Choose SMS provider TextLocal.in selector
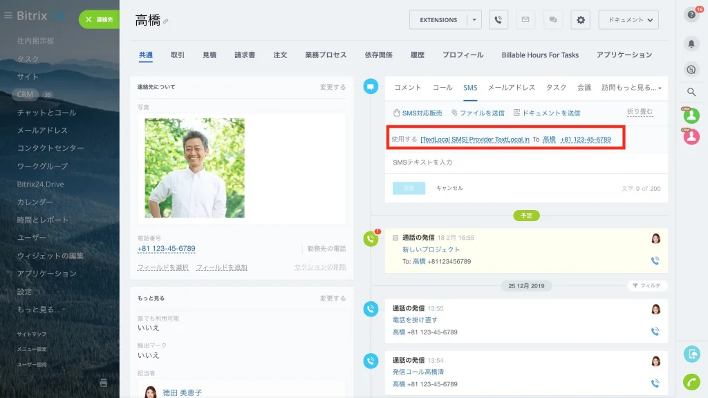The image size is (708, 398). coord(474,140)
